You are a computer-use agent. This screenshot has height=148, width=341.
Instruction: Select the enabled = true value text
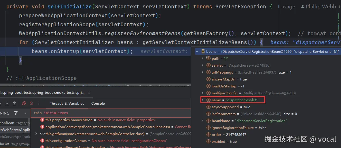224,142
